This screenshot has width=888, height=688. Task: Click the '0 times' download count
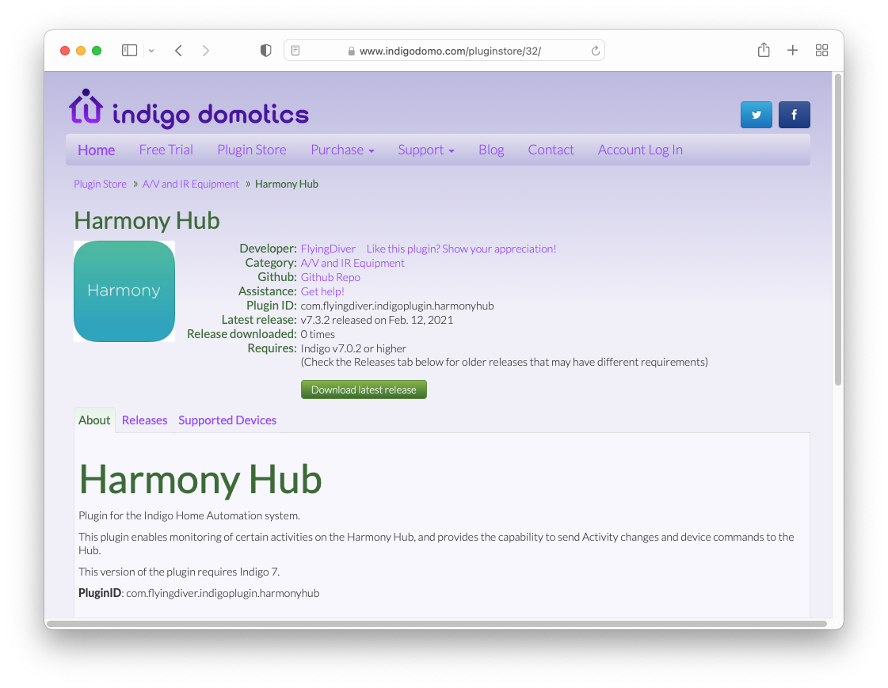(x=318, y=334)
